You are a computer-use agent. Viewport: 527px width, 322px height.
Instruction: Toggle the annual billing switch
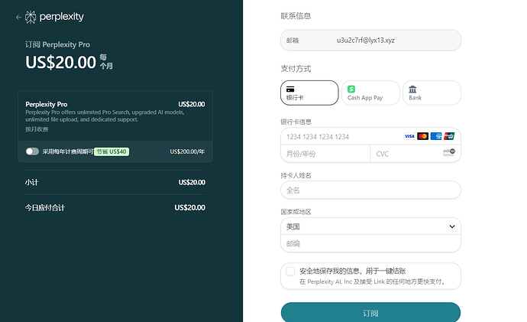[x=32, y=151]
